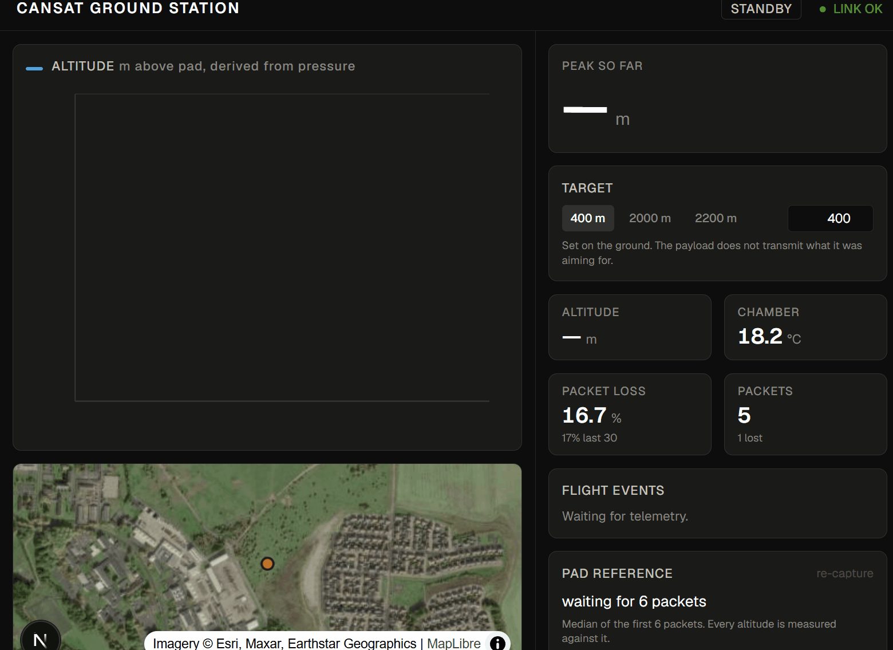The height and width of the screenshot is (650, 893).
Task: Click the Packets count card
Action: tap(805, 415)
